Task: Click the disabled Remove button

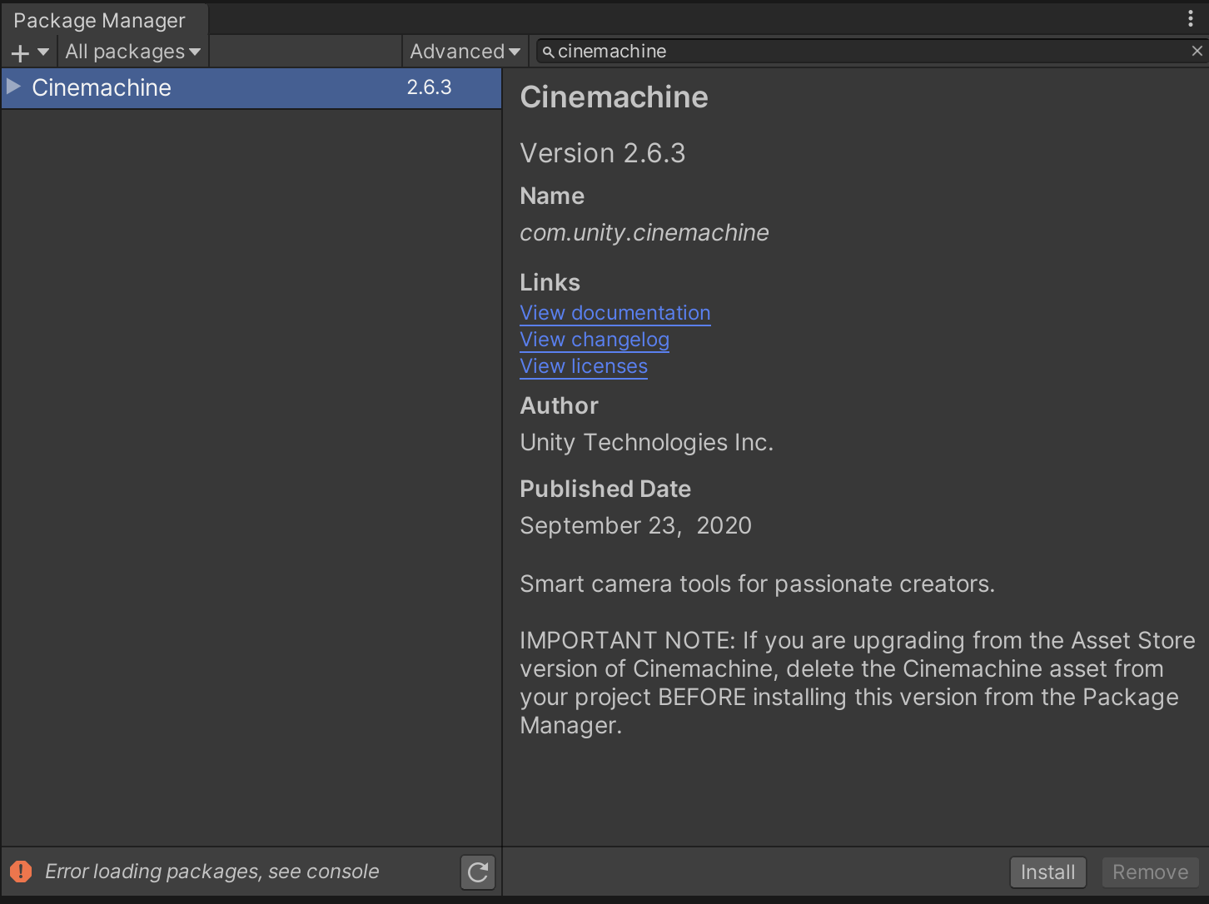Action: tap(1150, 872)
